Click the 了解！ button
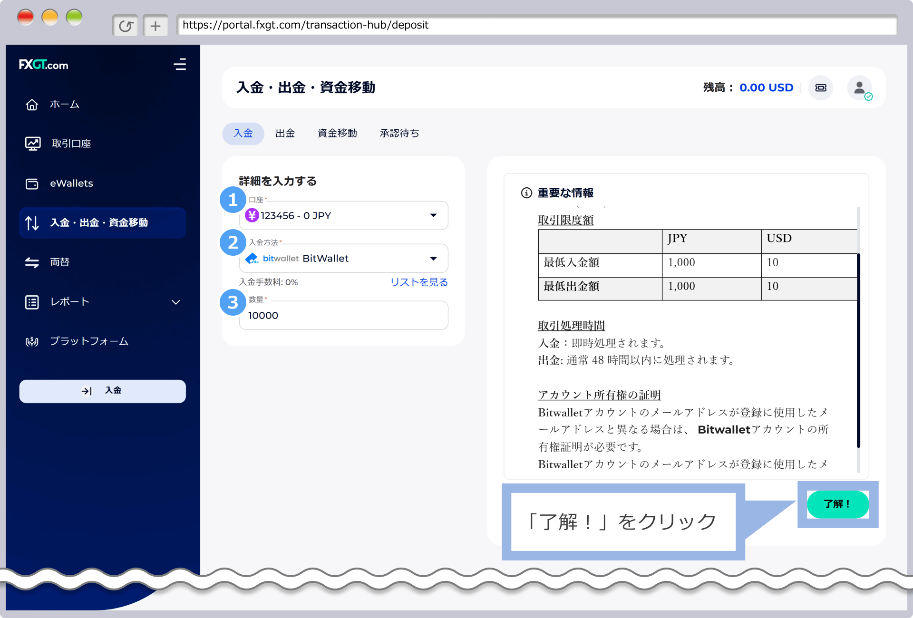This screenshot has width=913, height=618. pyautogui.click(x=838, y=504)
